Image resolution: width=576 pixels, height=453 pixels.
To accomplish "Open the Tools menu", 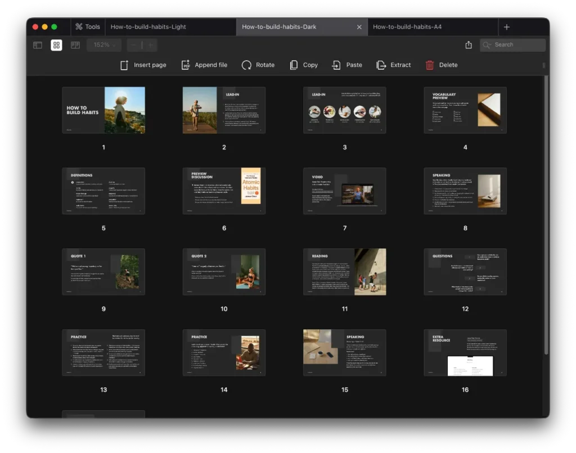I will click(87, 26).
